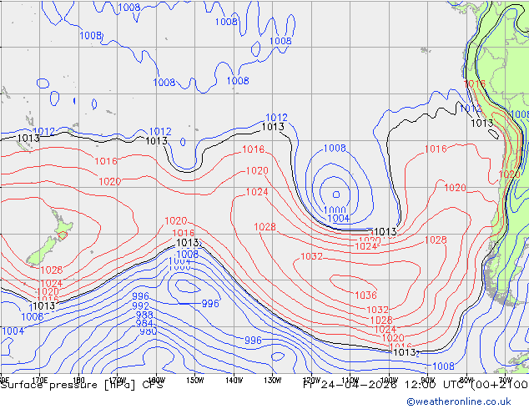Viewport: 529px width, 409px height.
Task: Select the 988 isobar label
Action: tap(144, 315)
